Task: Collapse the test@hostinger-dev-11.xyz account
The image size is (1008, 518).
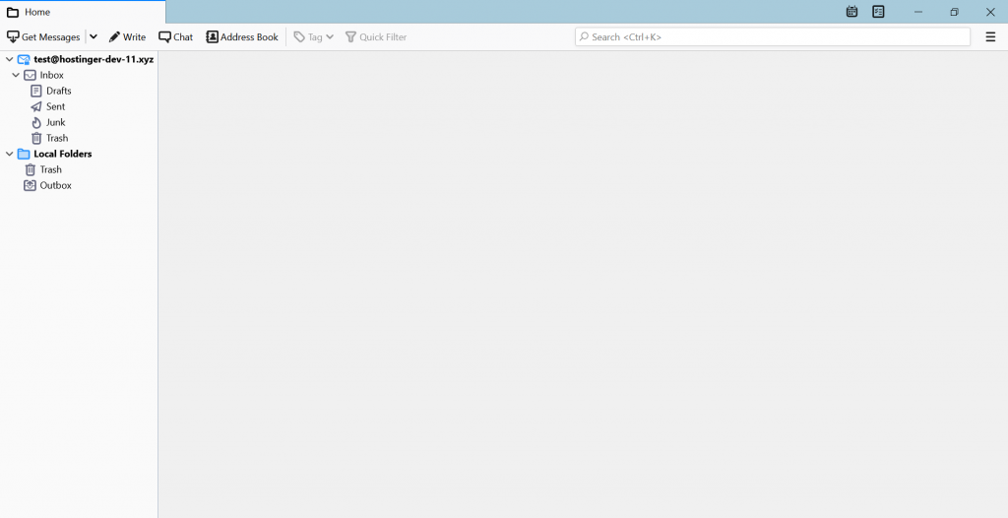Action: point(9,59)
